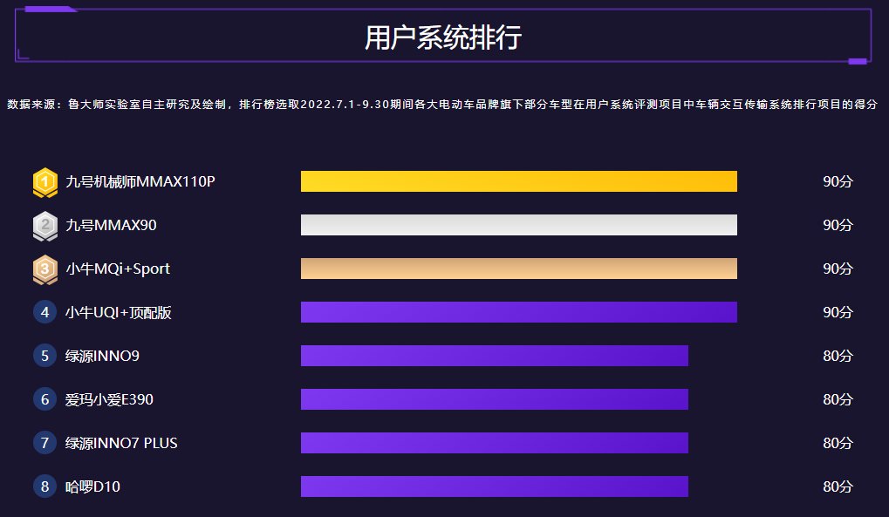This screenshot has height=517, width=889.
Task: Click the yellow bar for 九号机械师MMAX110P
Action: pyautogui.click(x=519, y=181)
